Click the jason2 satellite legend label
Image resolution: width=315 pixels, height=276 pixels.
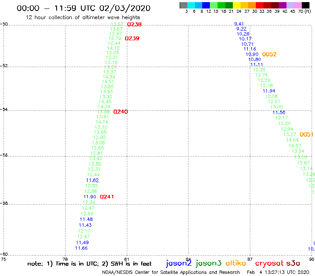point(179,264)
